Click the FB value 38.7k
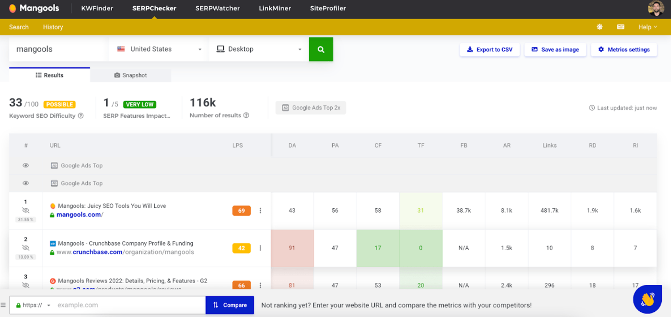671x317 pixels. click(x=463, y=211)
